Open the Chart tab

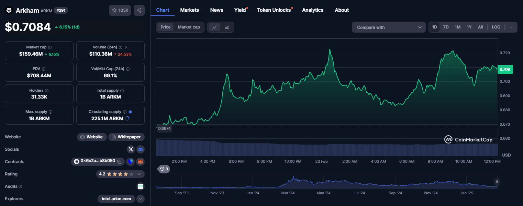(163, 10)
